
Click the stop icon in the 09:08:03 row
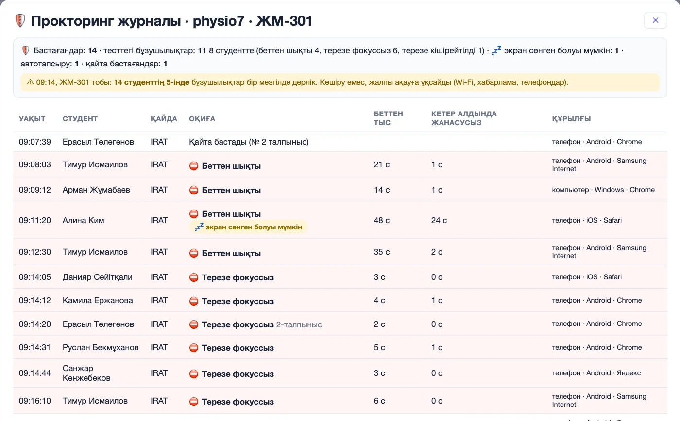194,166
